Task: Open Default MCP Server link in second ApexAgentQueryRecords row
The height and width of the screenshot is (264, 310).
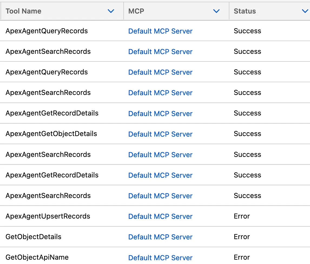Action: tap(160, 72)
